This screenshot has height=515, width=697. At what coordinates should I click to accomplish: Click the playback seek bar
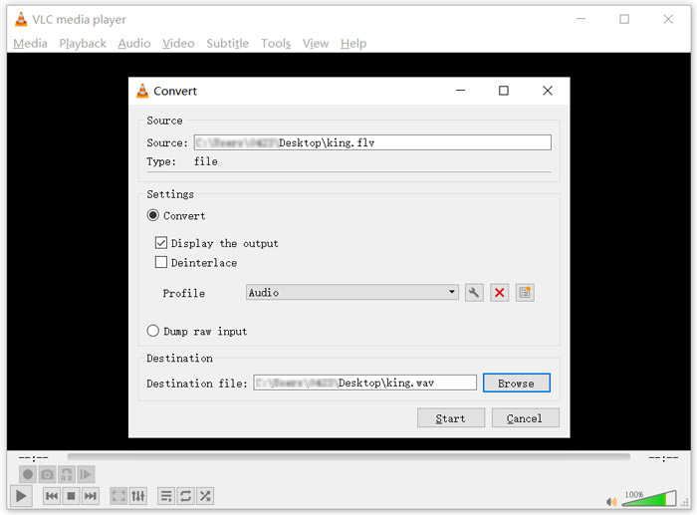pyautogui.click(x=348, y=457)
